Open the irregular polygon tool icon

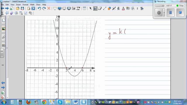7,13
